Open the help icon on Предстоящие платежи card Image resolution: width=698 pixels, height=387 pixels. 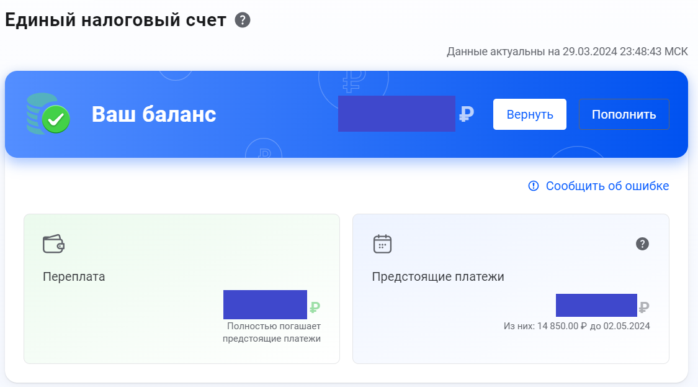[x=643, y=244]
